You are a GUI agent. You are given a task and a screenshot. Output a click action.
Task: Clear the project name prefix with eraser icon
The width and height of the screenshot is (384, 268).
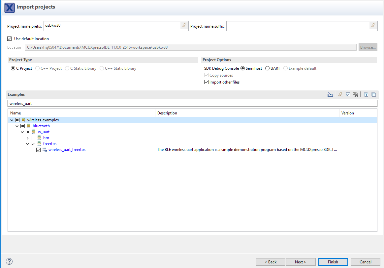click(x=184, y=26)
